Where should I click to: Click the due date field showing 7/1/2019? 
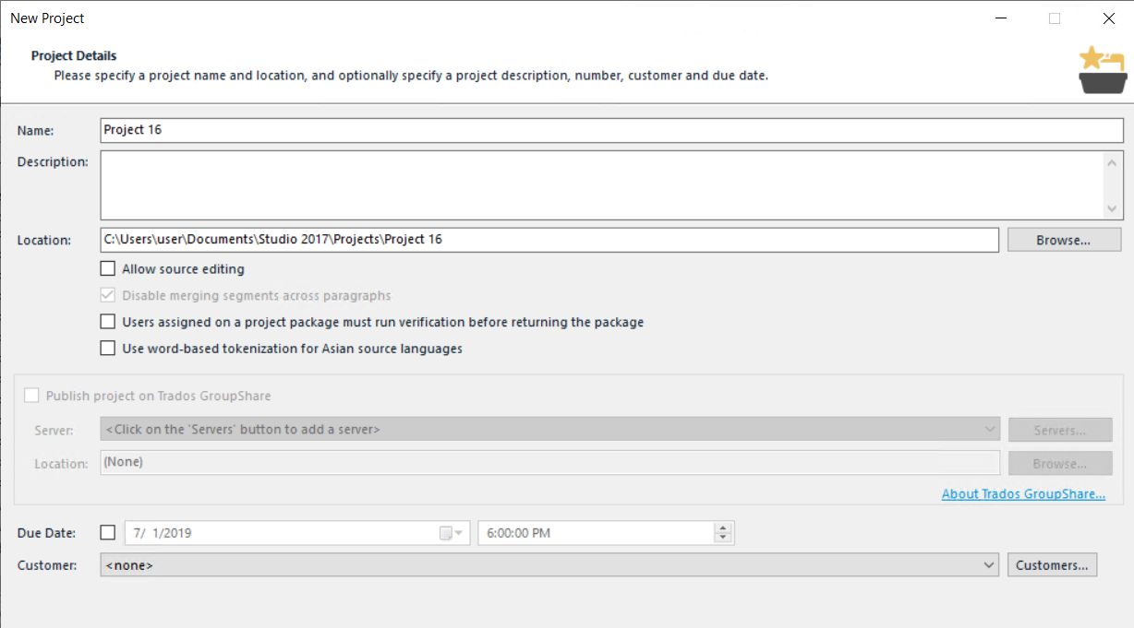tap(296, 533)
